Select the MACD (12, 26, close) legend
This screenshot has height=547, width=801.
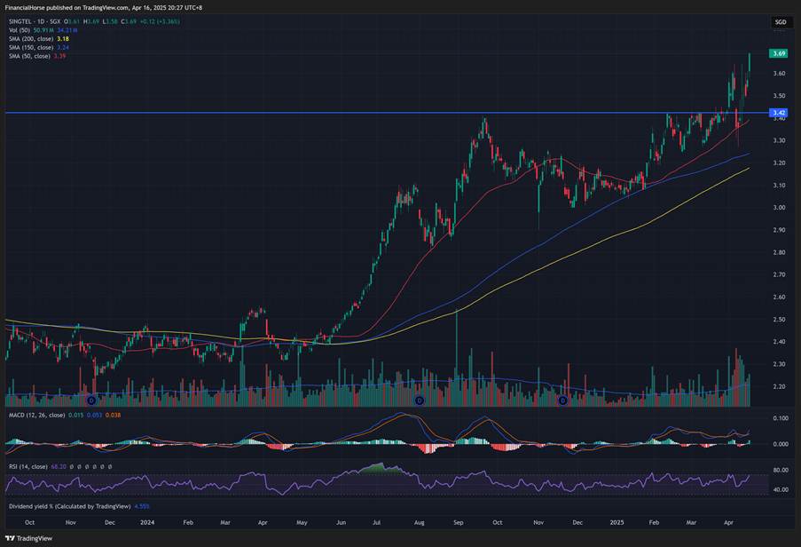(x=36, y=415)
